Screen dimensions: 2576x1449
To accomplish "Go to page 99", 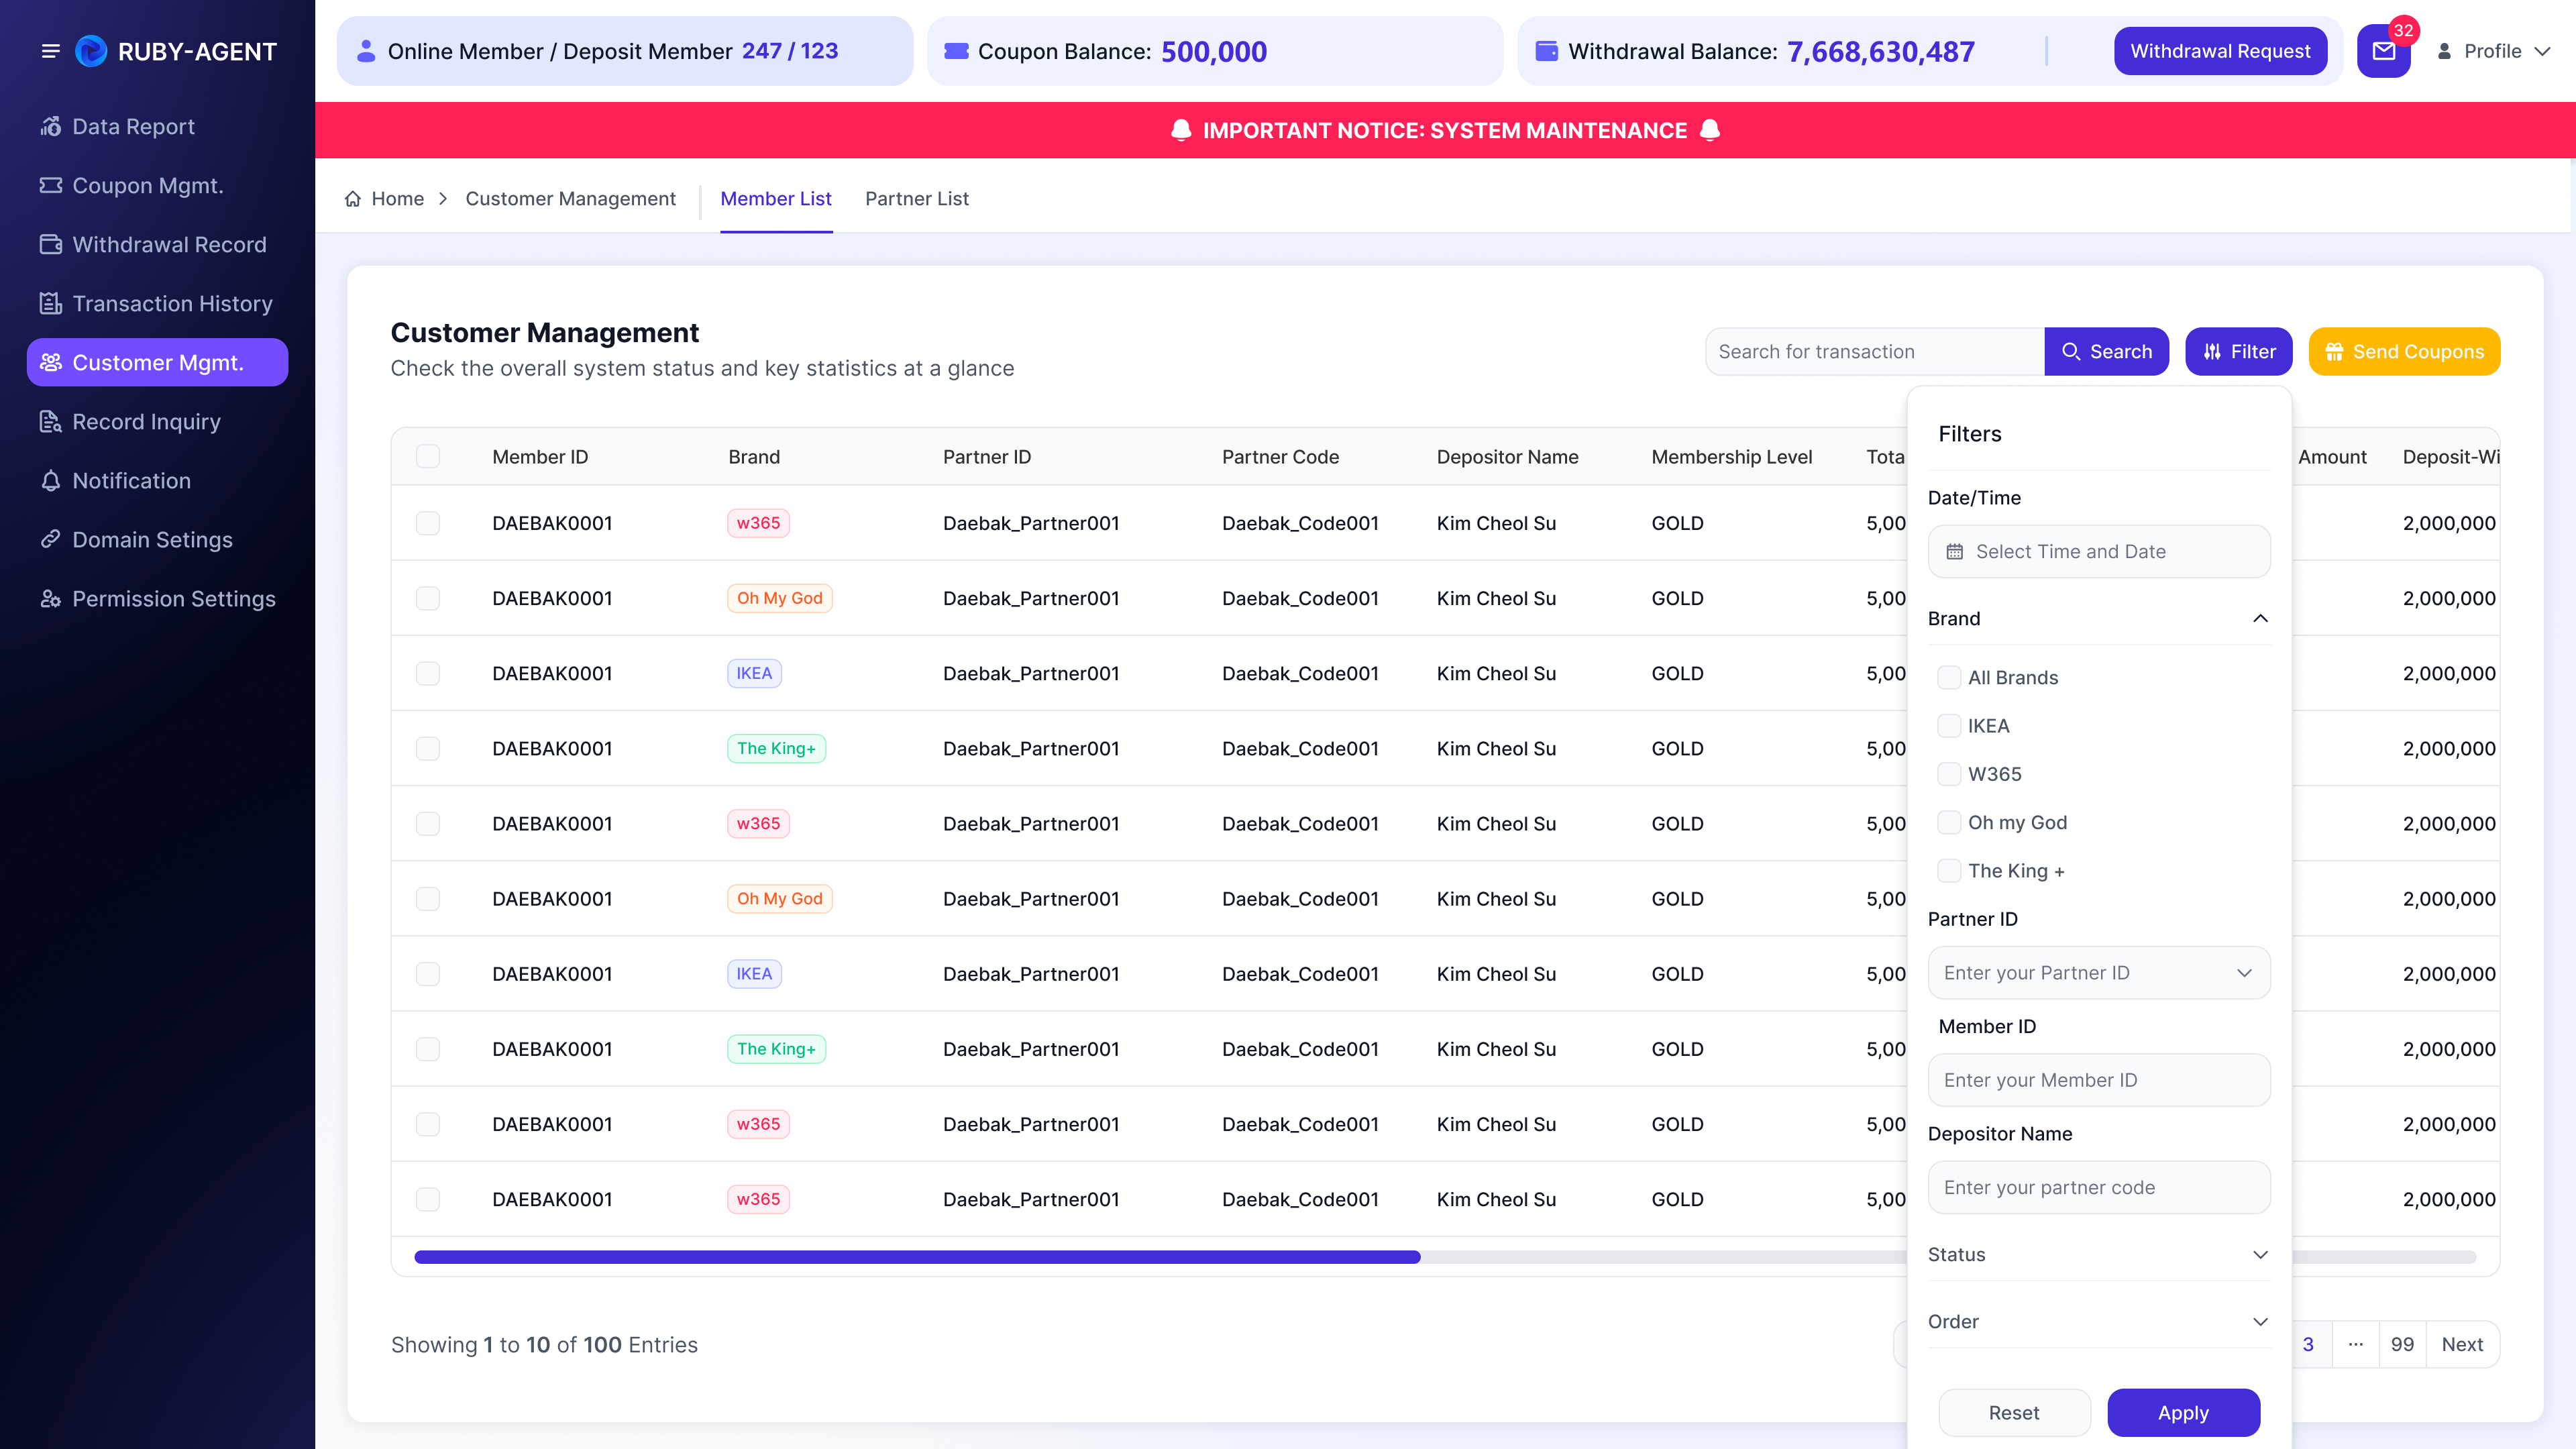I will tap(2402, 1344).
